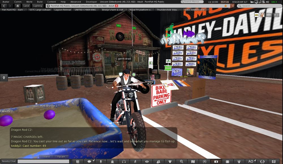This screenshot has width=283, height=164.
Task: Click the Flycam button
Action: pos(61,157)
